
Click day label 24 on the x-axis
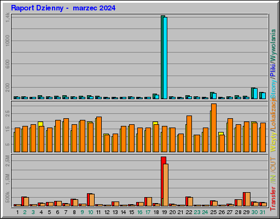pyautogui.click(x=205, y=212)
